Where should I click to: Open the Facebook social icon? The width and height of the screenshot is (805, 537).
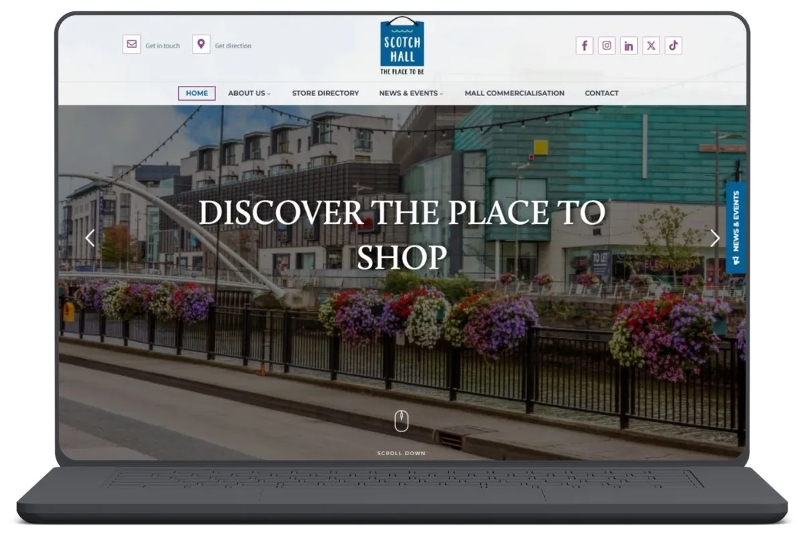click(x=584, y=46)
